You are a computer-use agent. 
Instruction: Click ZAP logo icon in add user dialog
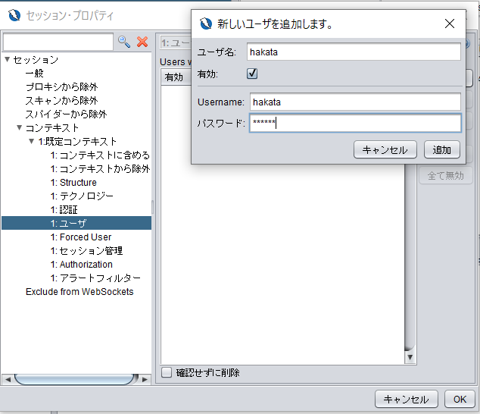pos(206,24)
